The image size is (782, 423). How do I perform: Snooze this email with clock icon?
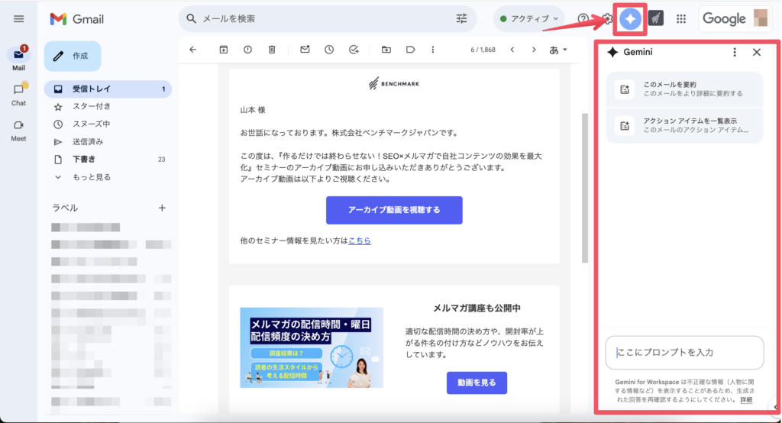[329, 50]
